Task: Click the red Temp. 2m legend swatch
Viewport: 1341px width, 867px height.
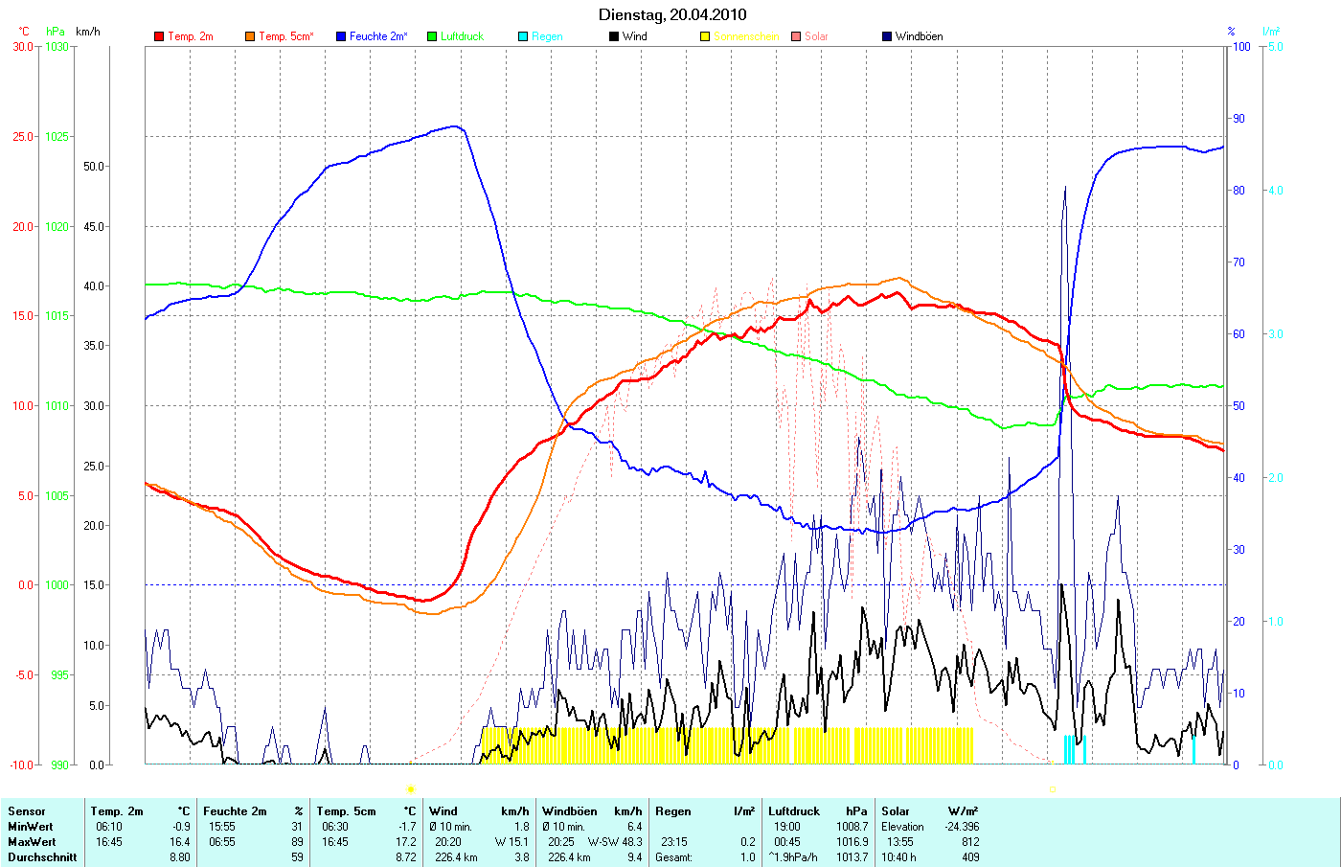Action: [159, 36]
